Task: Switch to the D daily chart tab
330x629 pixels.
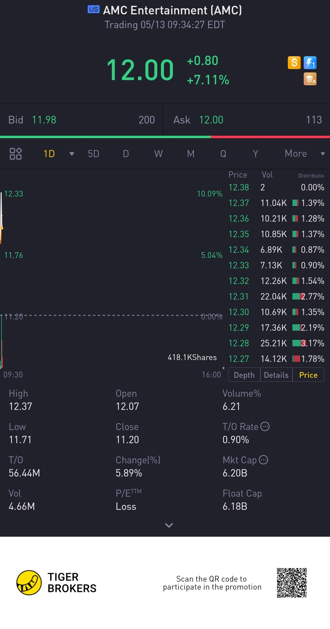Action: (x=126, y=154)
